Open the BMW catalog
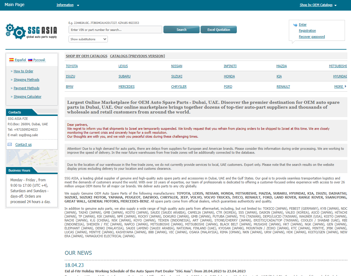The height and width of the screenshot is (276, 351). coord(69,87)
